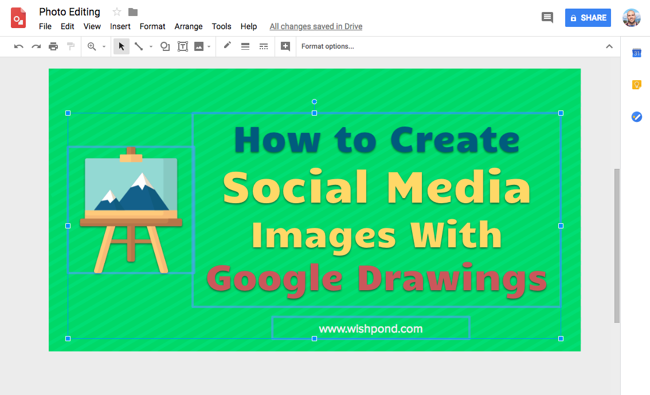This screenshot has width=650, height=395.
Task: Click the 'Social Media' yellow text
Action: 377,187
